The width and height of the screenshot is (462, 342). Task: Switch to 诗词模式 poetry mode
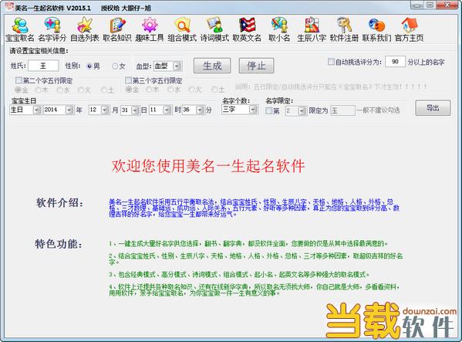214,29
